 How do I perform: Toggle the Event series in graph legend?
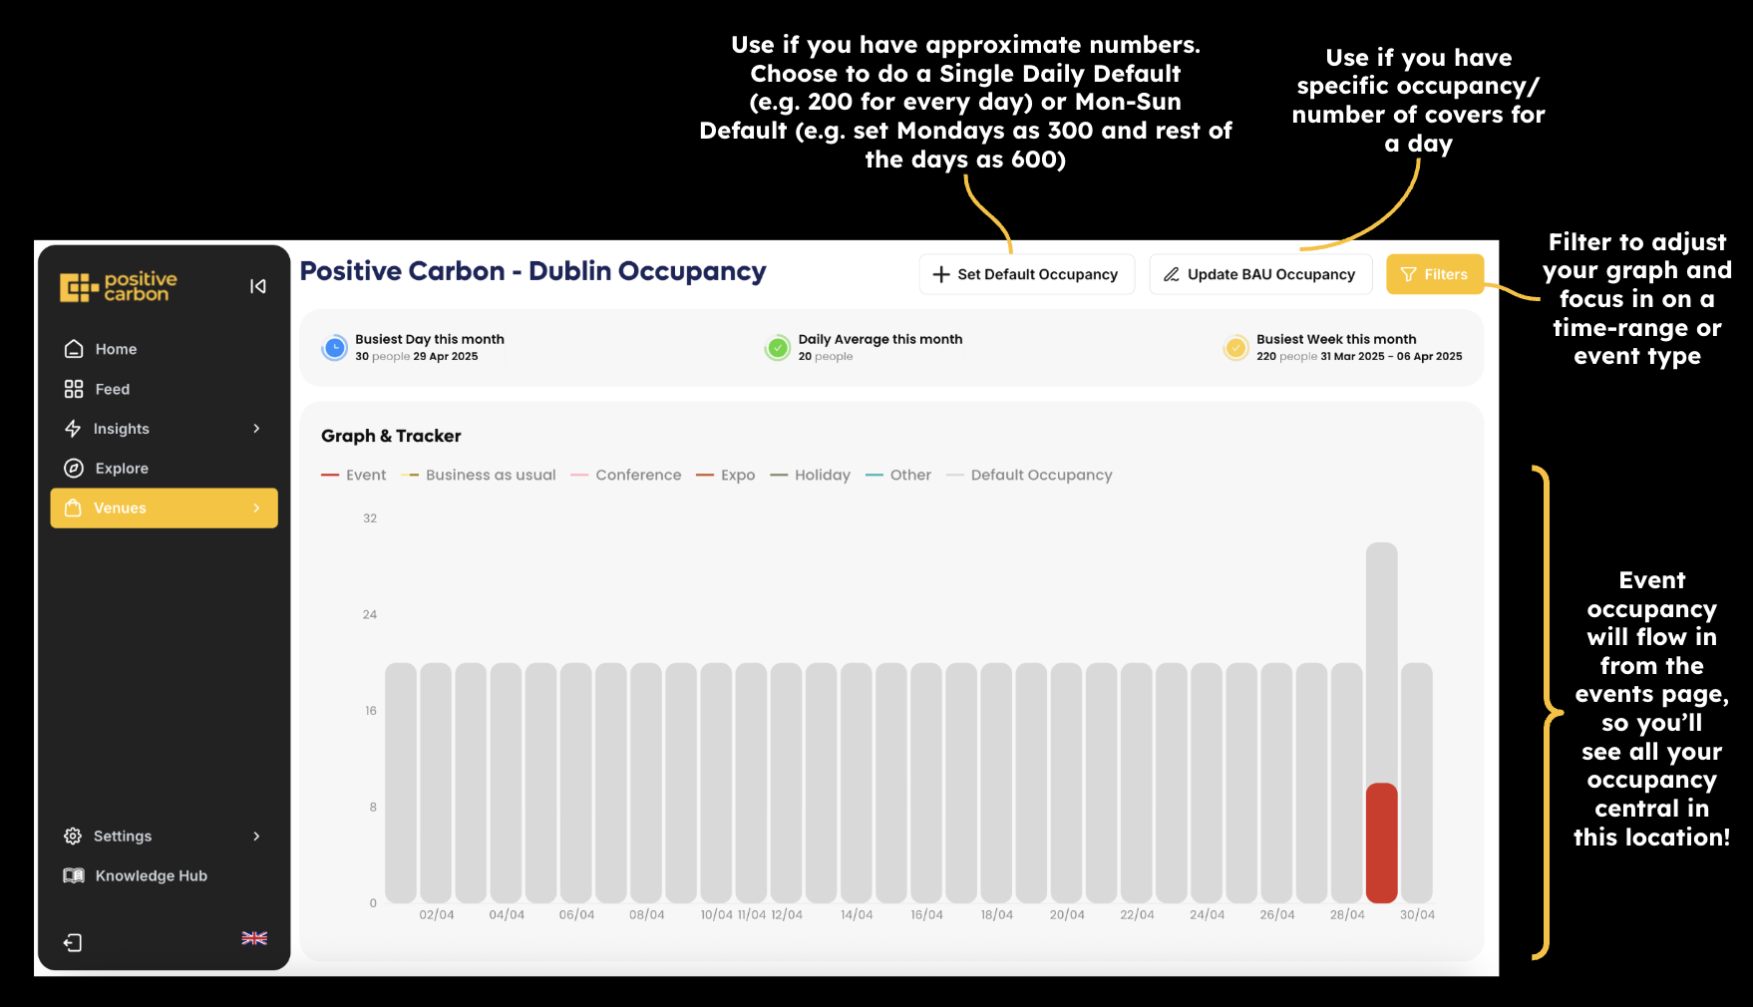(x=354, y=476)
